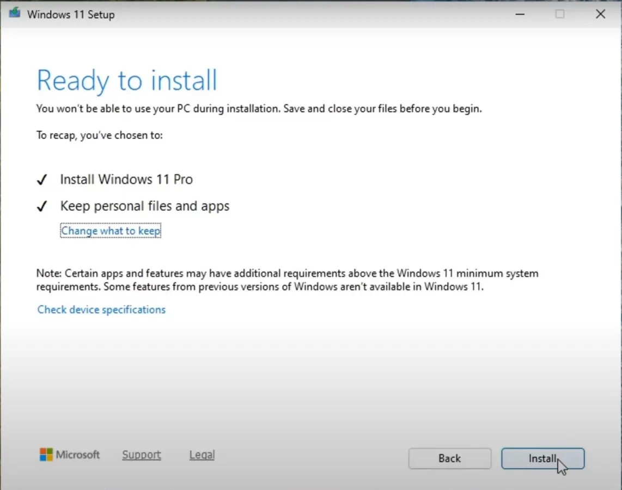Minimize the Windows 11 Setup window

[x=520, y=14]
